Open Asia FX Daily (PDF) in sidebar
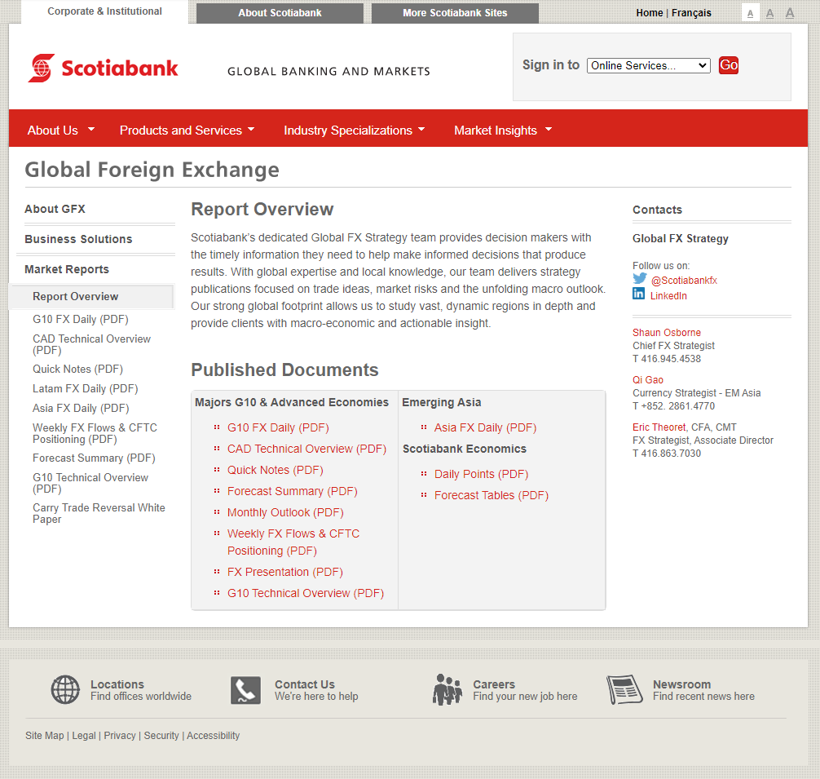 pyautogui.click(x=81, y=408)
